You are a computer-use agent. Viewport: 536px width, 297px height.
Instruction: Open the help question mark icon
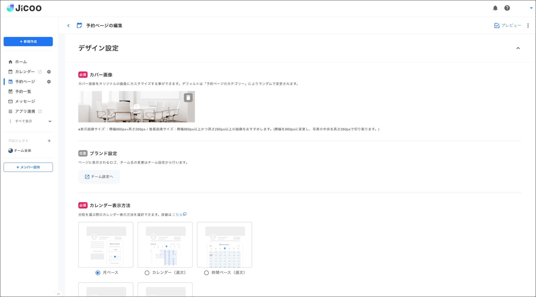click(x=507, y=8)
